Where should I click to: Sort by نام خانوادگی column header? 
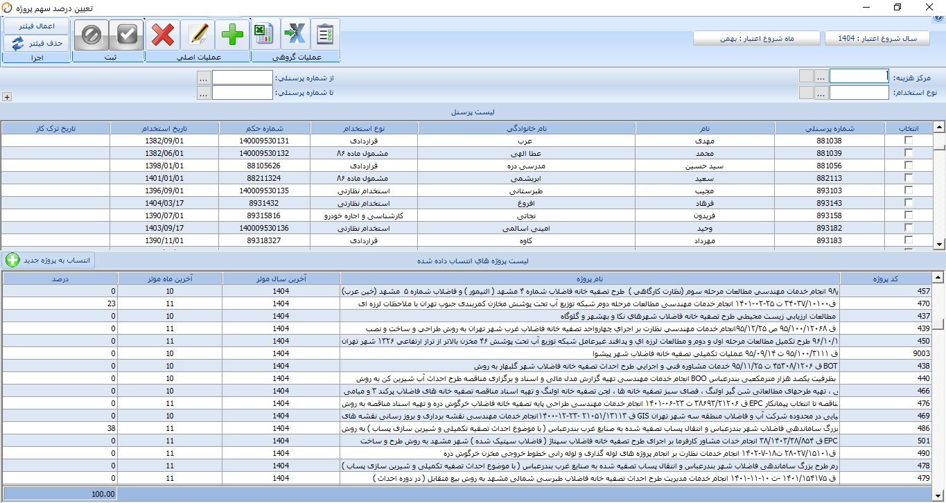tap(527, 128)
